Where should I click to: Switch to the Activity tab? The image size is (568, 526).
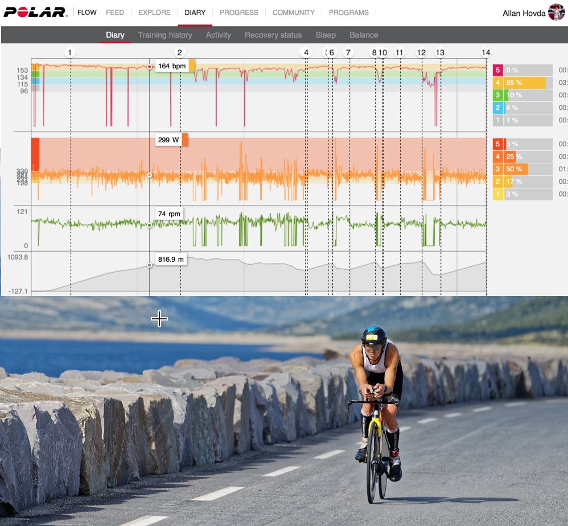(x=219, y=35)
